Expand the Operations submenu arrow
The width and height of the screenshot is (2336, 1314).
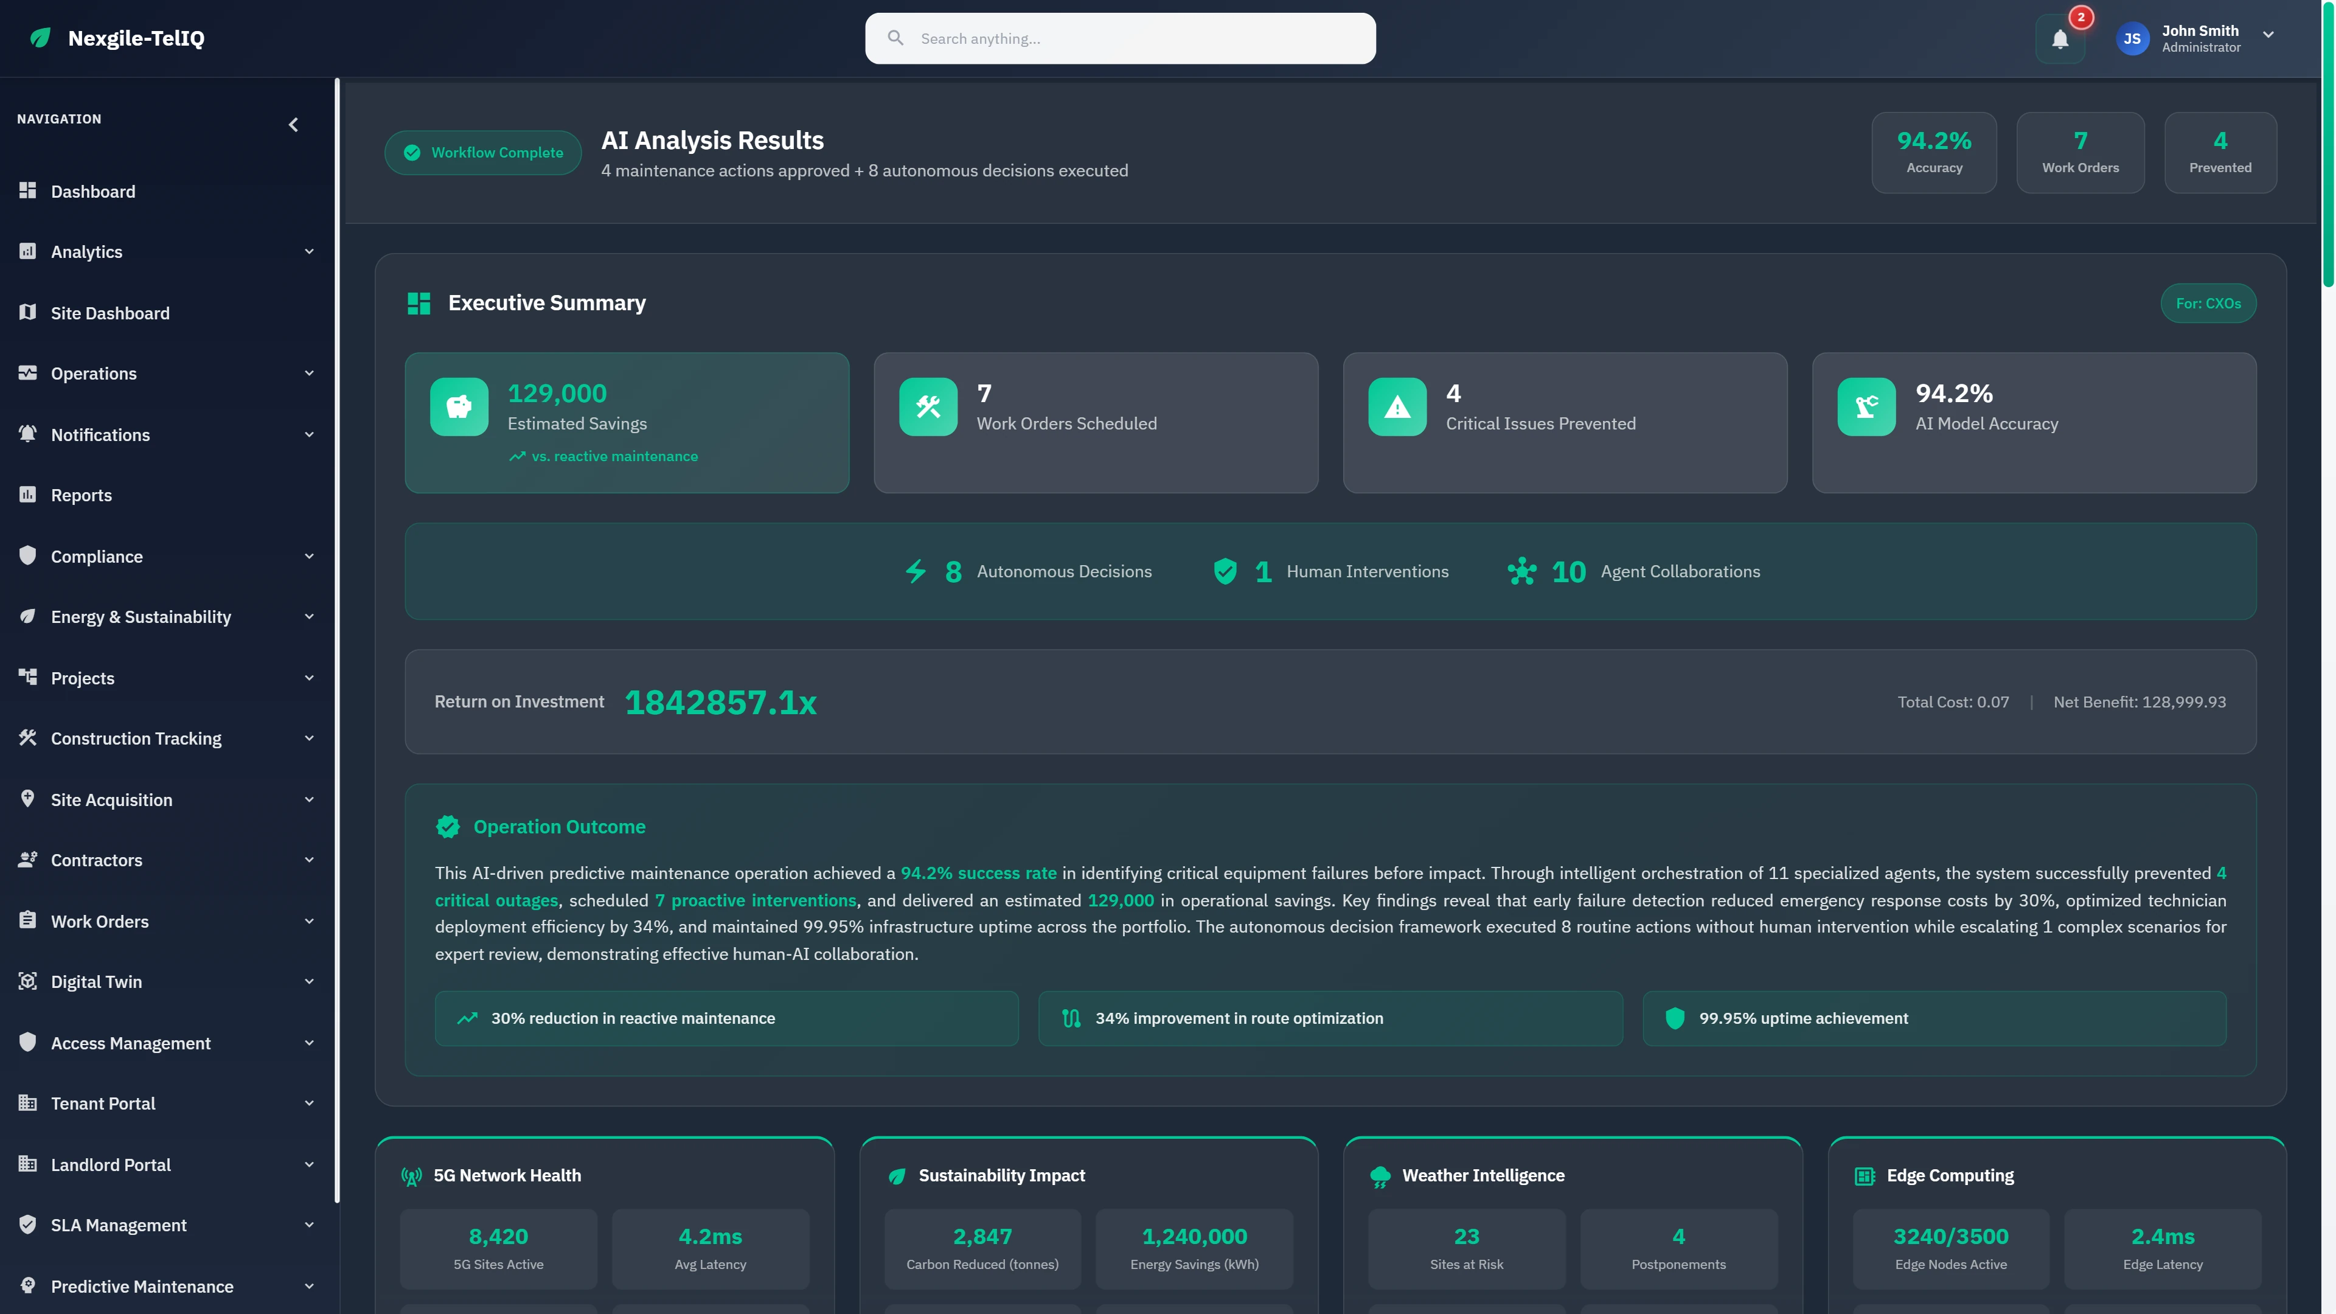(x=309, y=373)
